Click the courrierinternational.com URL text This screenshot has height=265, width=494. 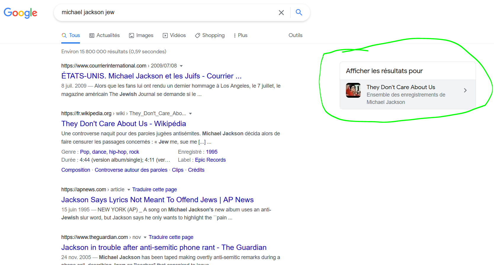[104, 66]
